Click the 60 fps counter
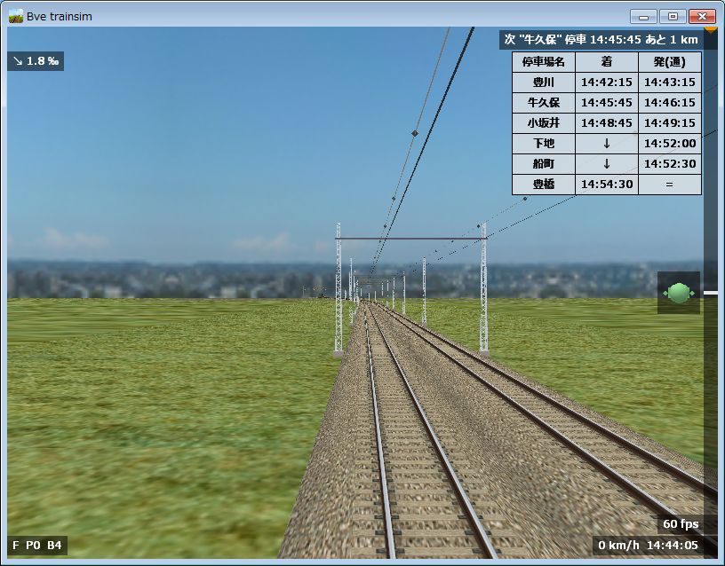The image size is (725, 566). (681, 524)
